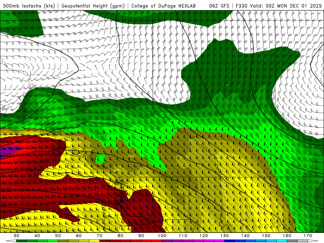This screenshot has width=324, height=243.
Task: Click the "F330 Valid: 00Z MON DEC 01 2025" text
Action: pos(279,6)
